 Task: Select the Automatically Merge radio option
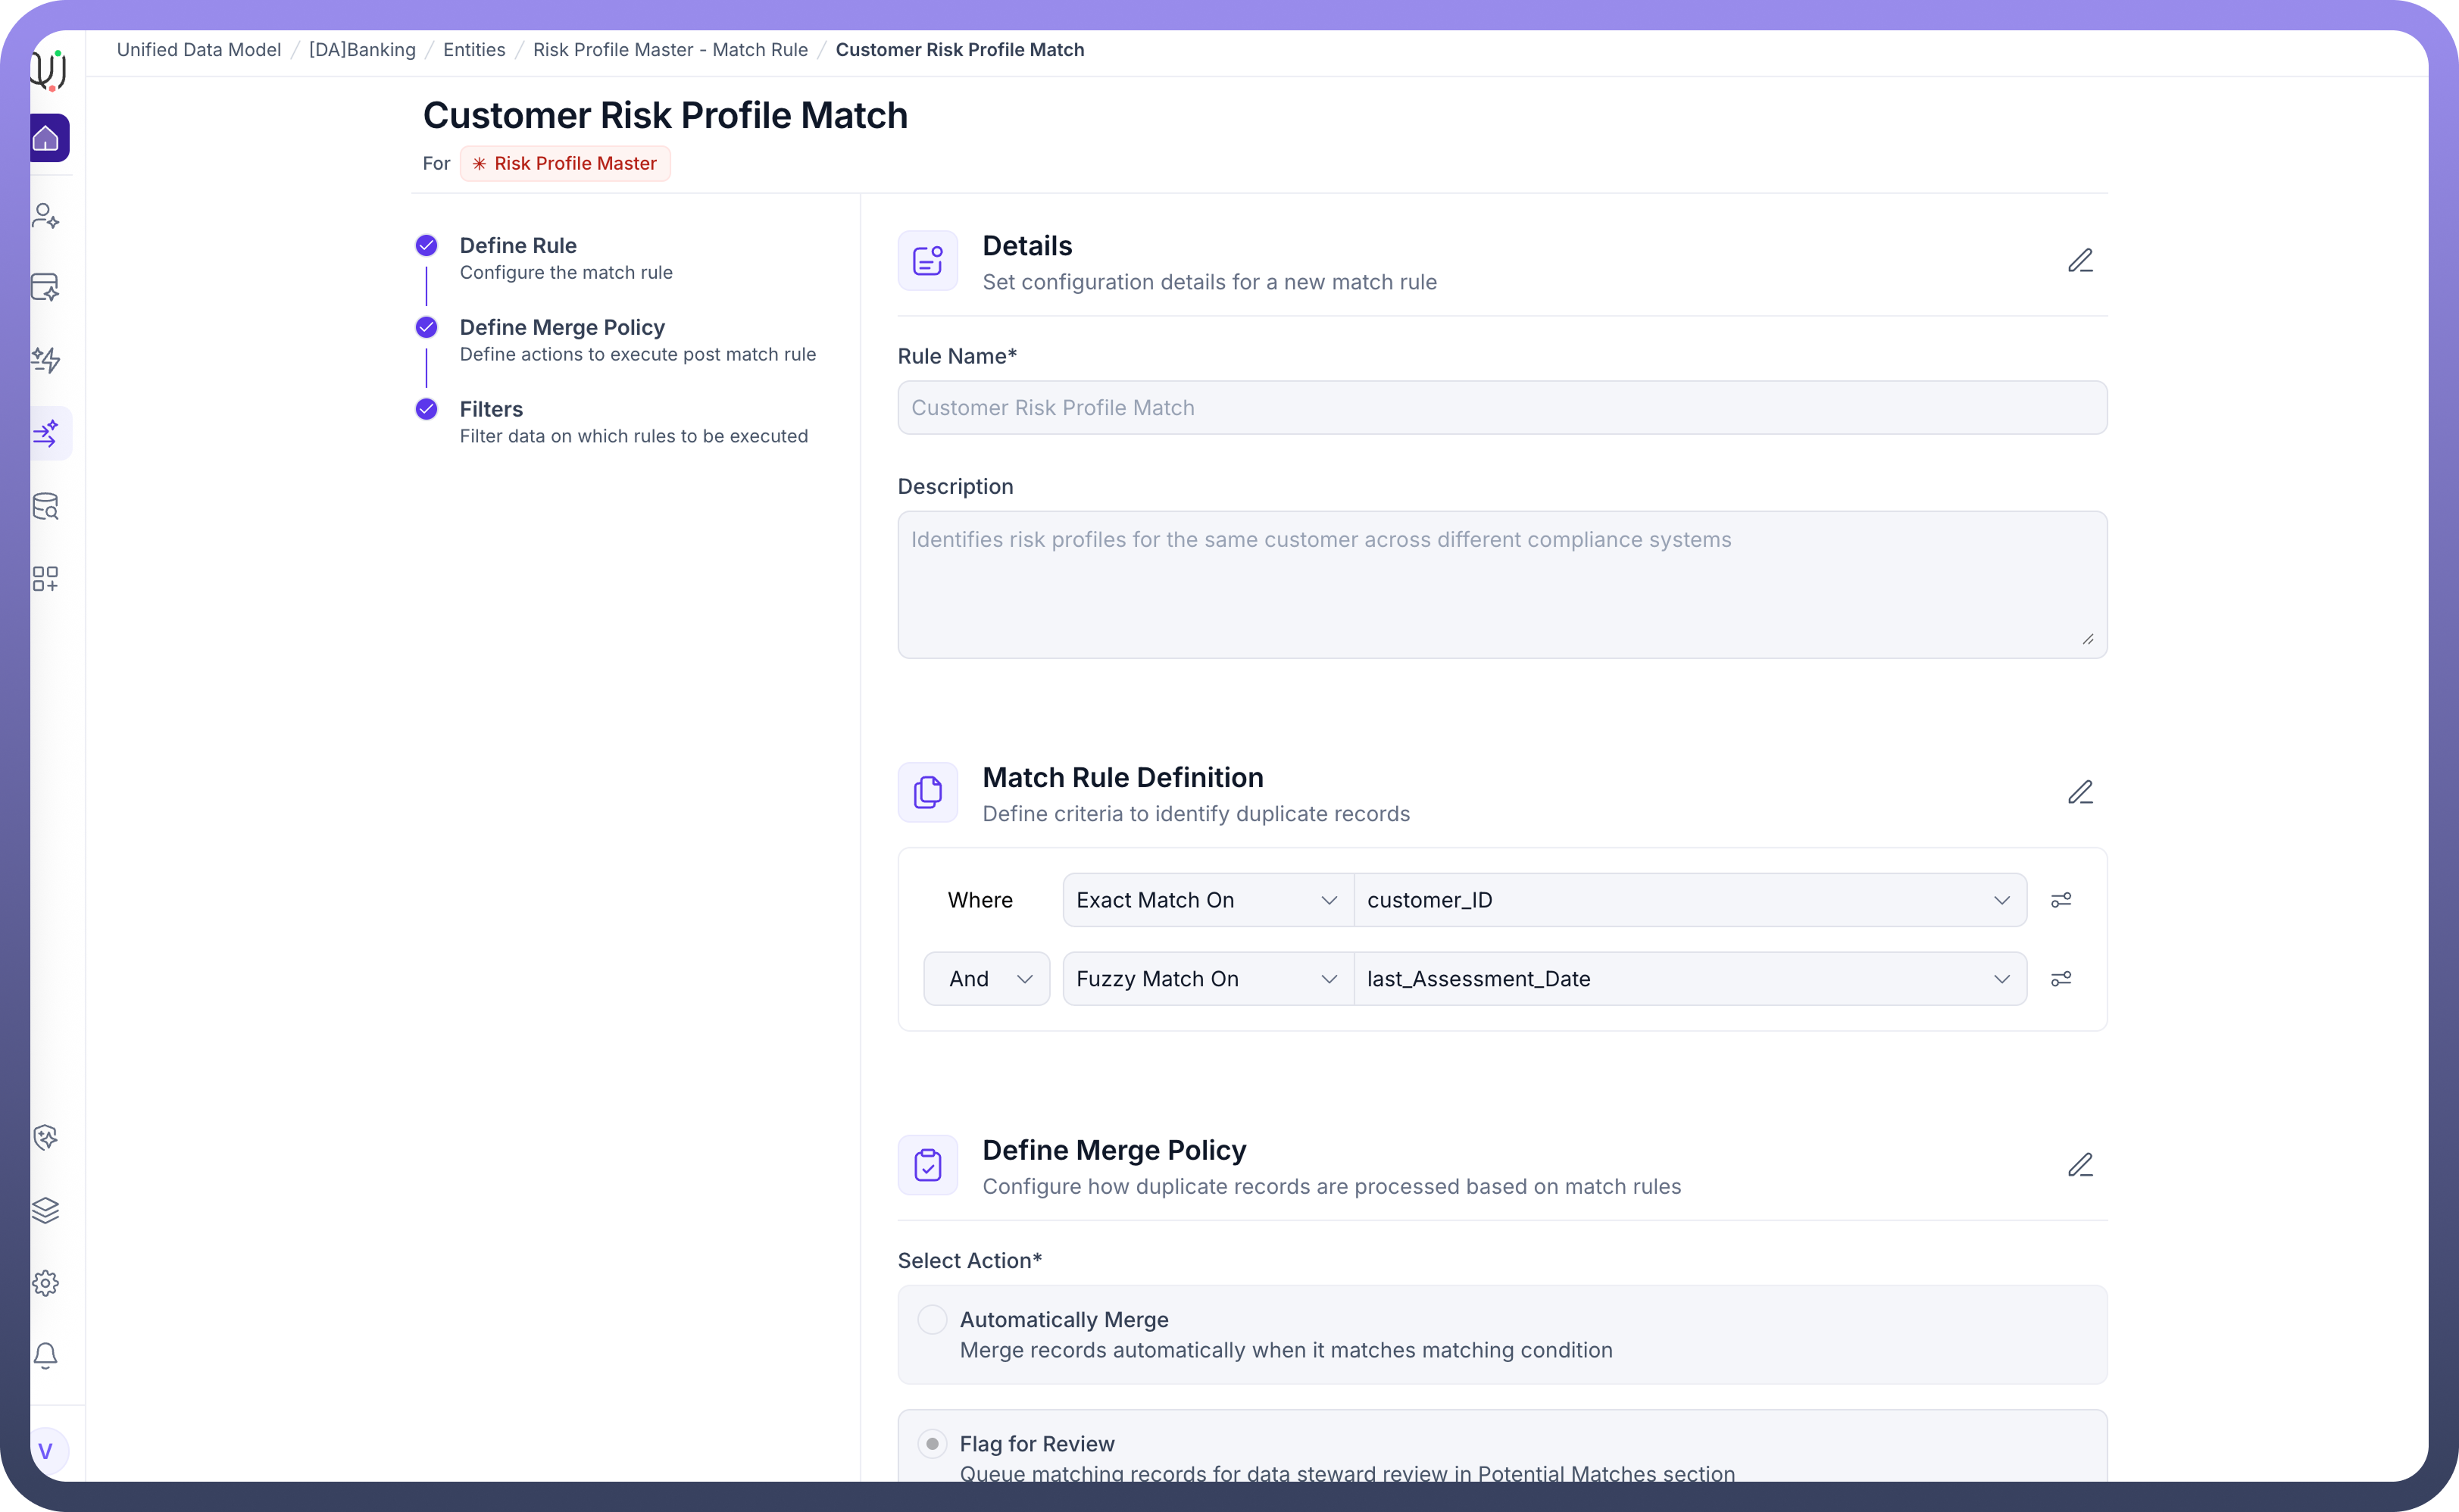[932, 1320]
